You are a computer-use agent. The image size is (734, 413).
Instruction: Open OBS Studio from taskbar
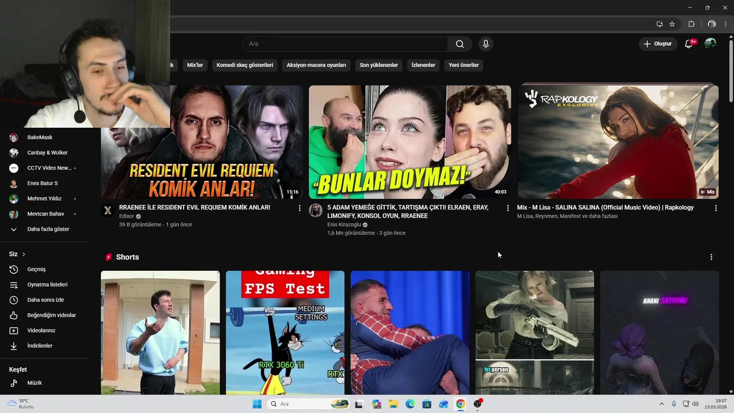tap(478, 404)
